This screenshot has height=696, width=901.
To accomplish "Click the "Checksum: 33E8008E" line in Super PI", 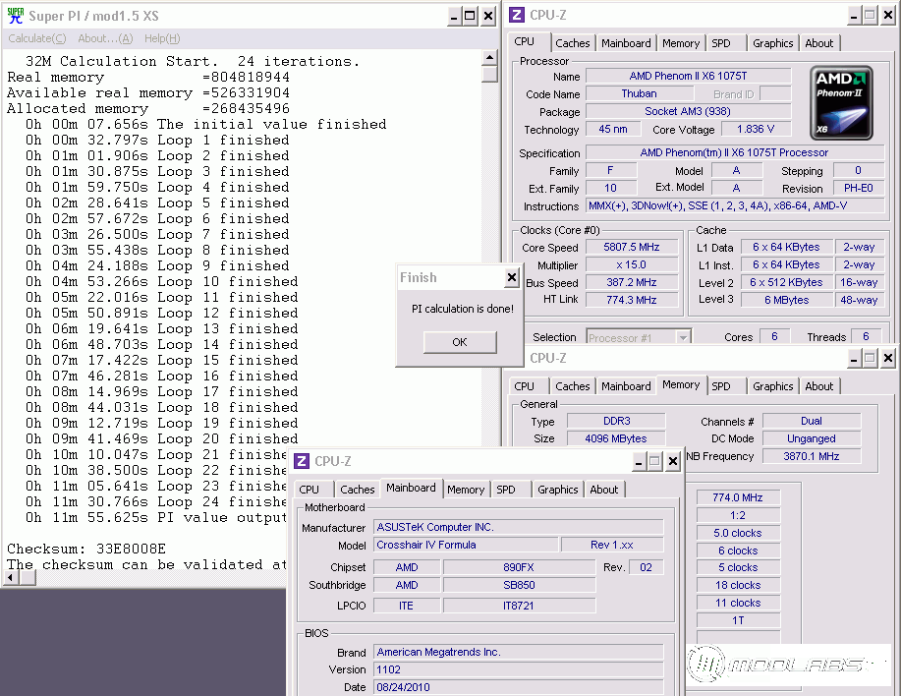I will click(86, 549).
